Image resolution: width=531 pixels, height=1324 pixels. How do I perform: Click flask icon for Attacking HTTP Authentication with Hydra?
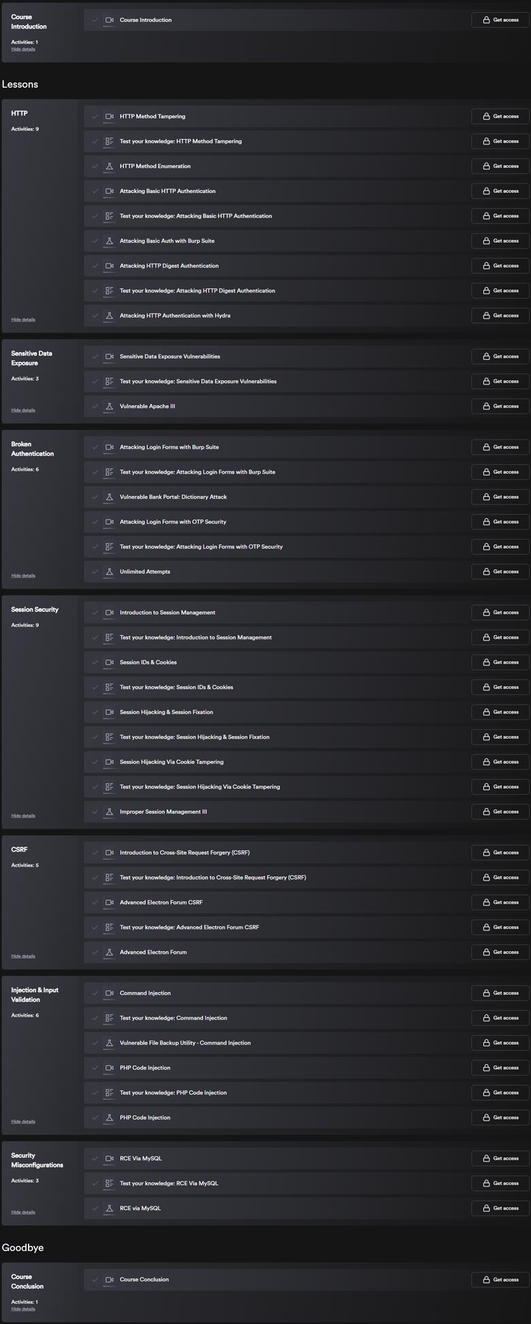click(109, 316)
